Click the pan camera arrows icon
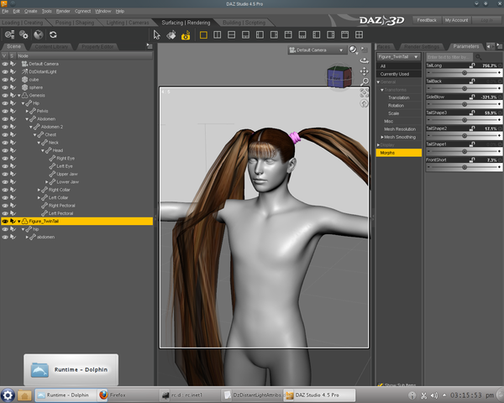 [x=365, y=71]
